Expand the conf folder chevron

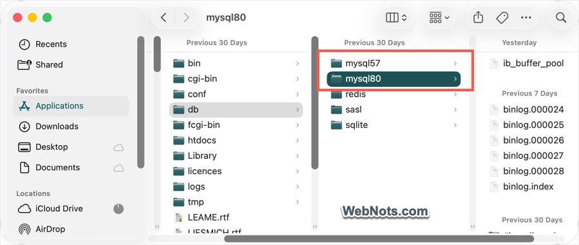[298, 95]
